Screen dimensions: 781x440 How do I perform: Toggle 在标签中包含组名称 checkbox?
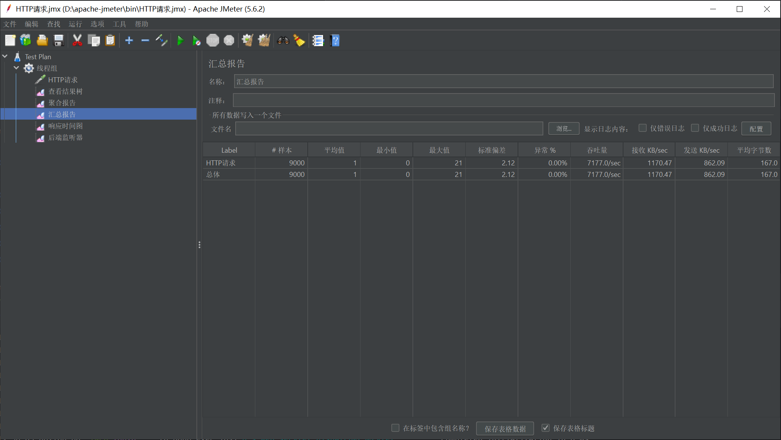tap(395, 428)
